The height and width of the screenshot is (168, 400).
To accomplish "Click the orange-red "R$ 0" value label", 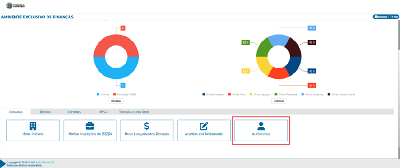I will coord(312,86).
